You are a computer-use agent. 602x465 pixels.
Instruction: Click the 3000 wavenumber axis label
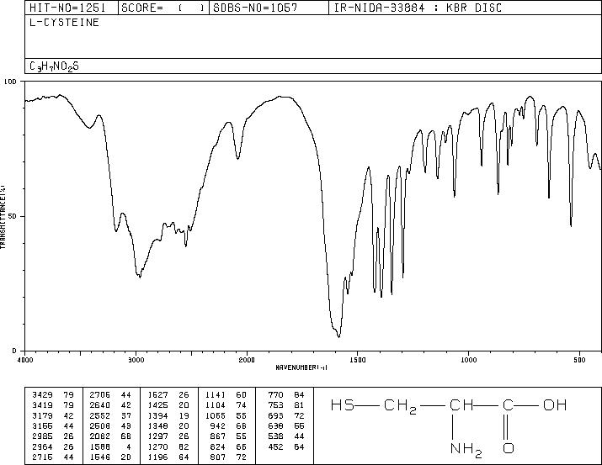tap(136, 360)
